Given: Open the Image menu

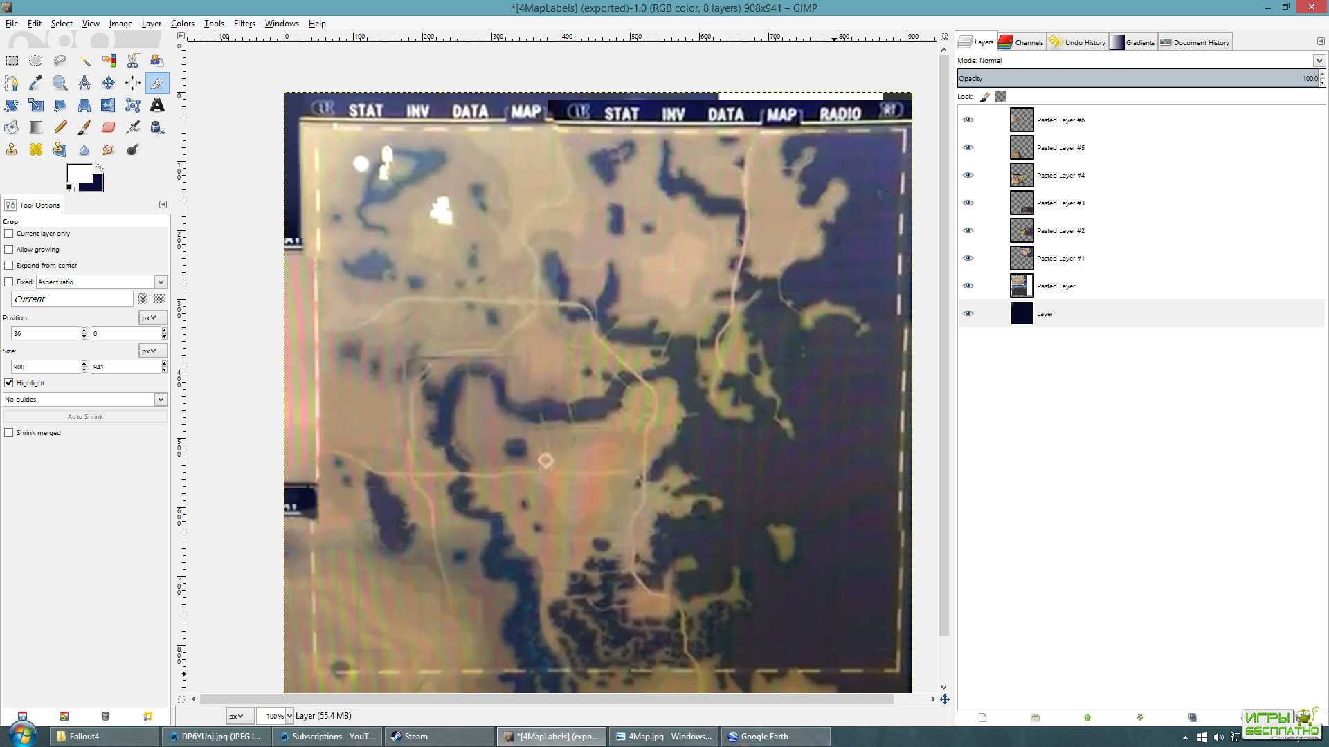Looking at the screenshot, I should coord(120,24).
